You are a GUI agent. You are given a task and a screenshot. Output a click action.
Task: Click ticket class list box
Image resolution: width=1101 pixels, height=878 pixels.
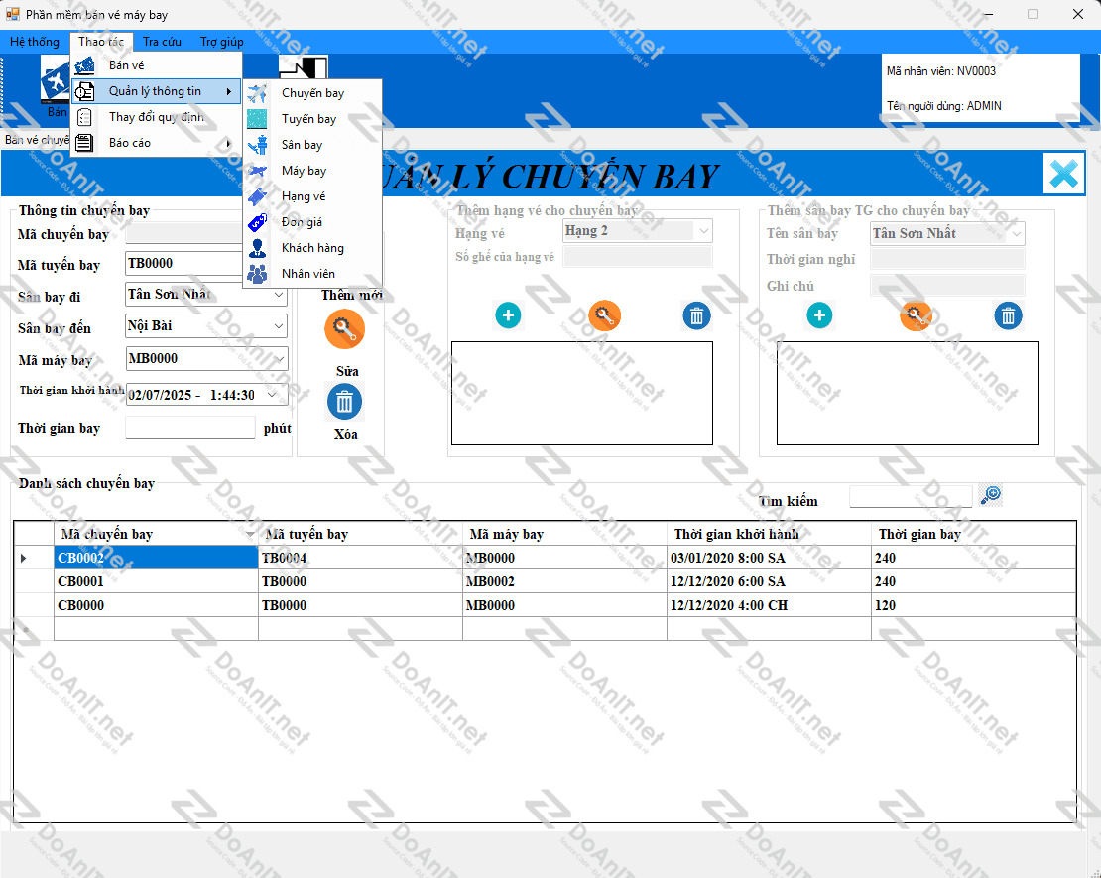(581, 393)
